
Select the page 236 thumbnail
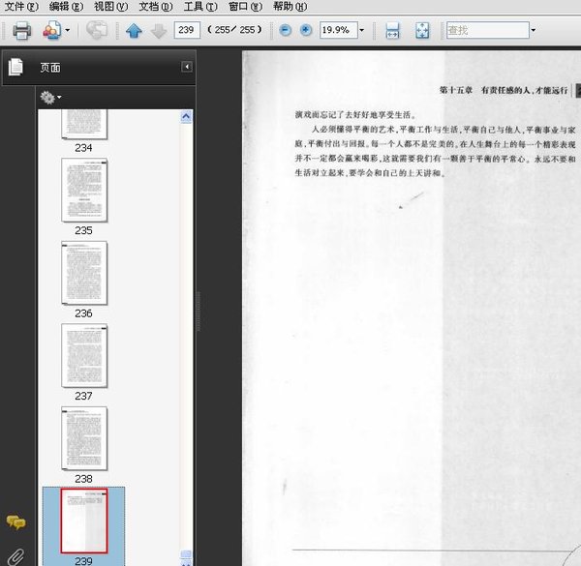(84, 273)
